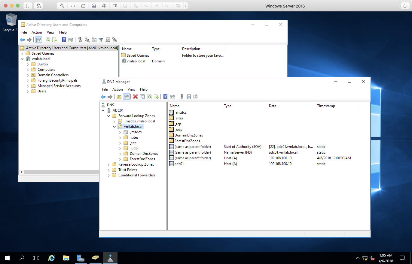This screenshot has height=264, width=412.
Task: Expand the Domain Controllers folder
Action: pos(28,75)
